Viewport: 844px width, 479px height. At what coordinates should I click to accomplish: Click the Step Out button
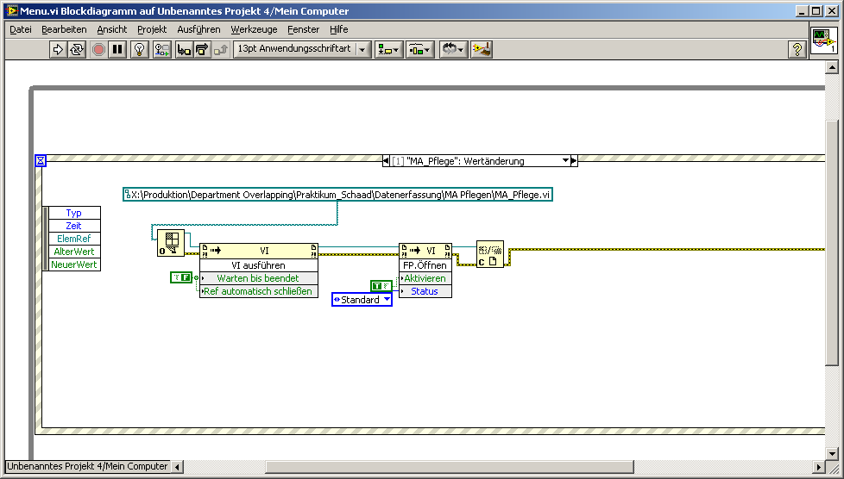click(x=221, y=49)
